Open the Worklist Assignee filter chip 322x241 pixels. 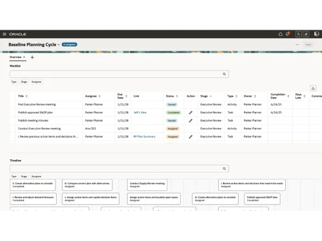tap(36, 82)
